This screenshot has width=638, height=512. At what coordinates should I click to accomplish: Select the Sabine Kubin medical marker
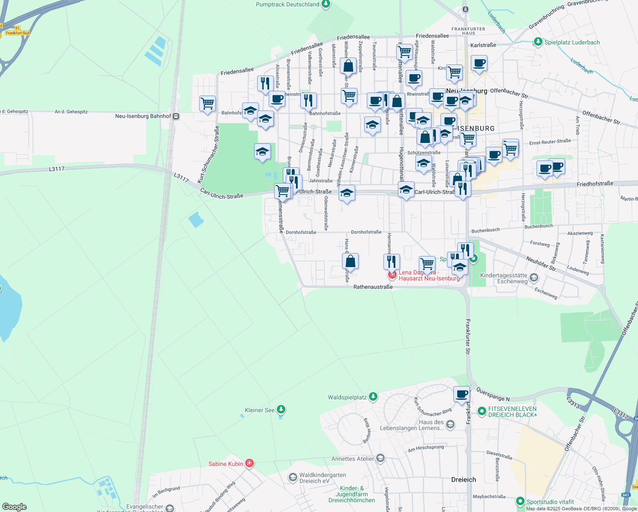tap(250, 463)
